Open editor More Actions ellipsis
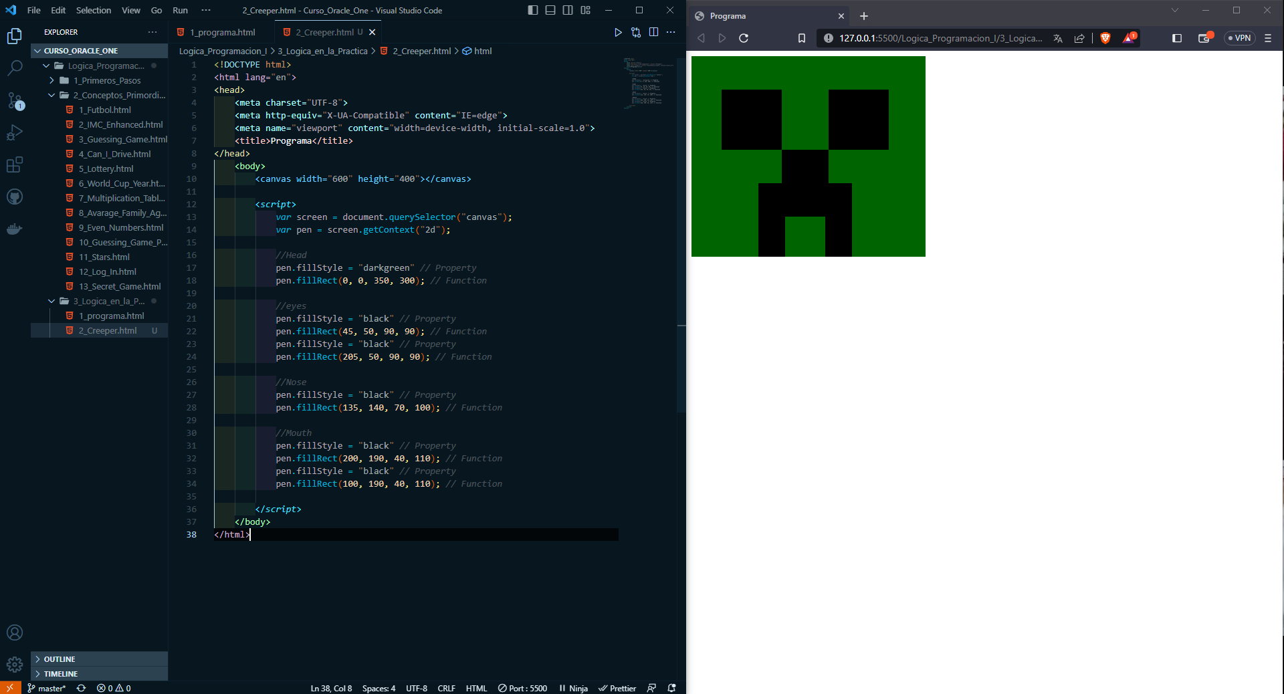The image size is (1284, 694). click(x=671, y=32)
